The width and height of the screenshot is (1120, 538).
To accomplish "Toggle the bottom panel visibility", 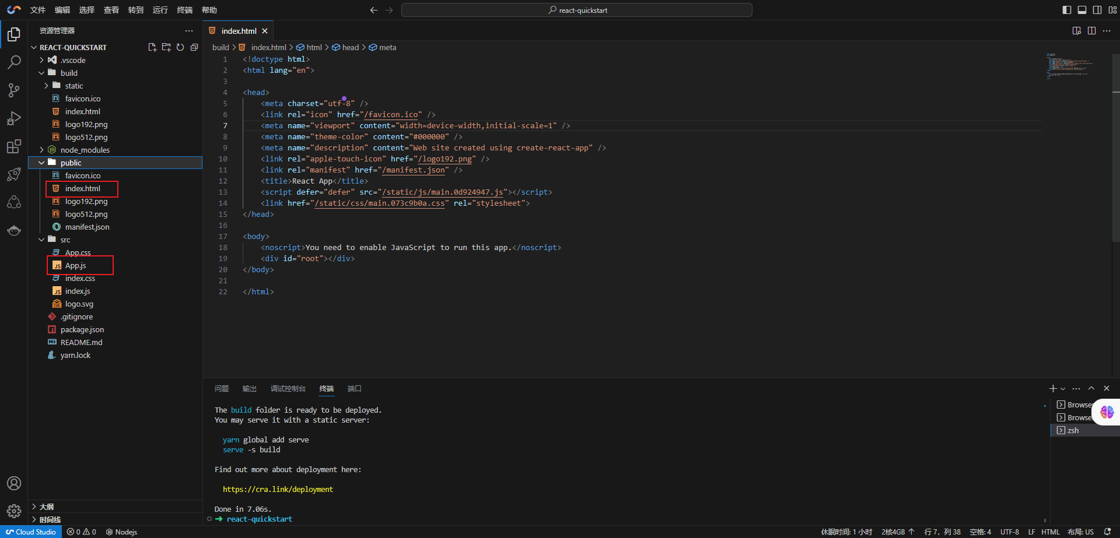I will coord(1082,10).
